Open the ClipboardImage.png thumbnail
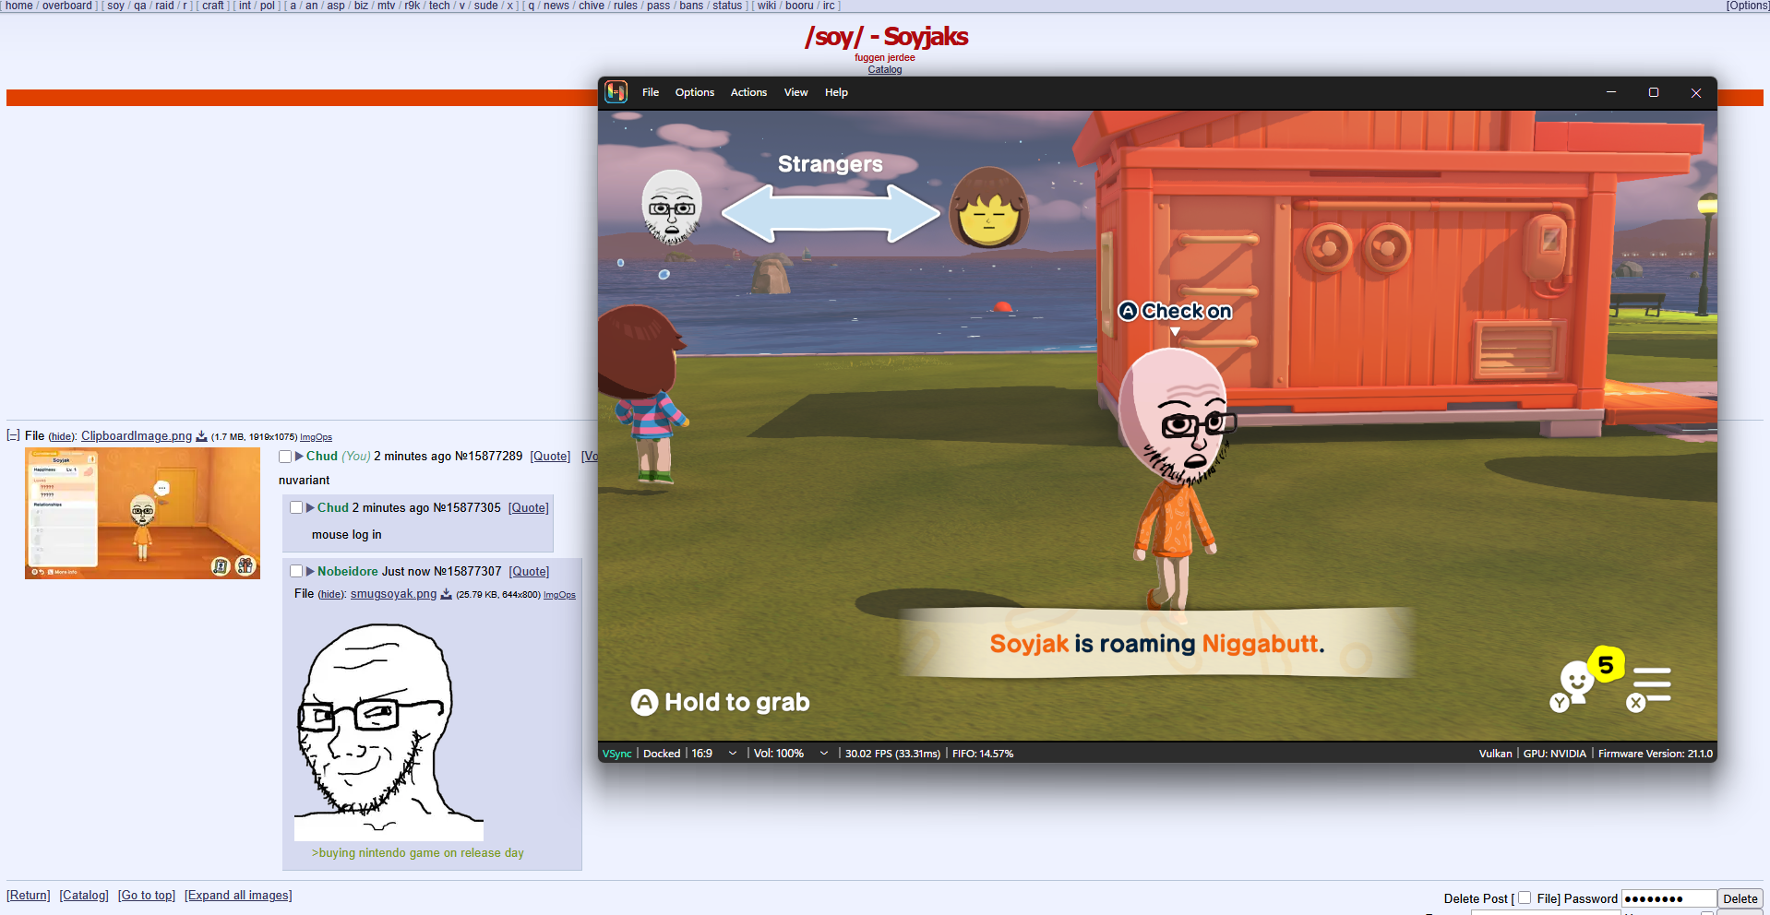 (142, 514)
